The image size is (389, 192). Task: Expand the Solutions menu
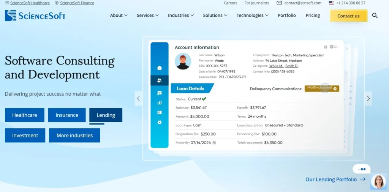215,15
